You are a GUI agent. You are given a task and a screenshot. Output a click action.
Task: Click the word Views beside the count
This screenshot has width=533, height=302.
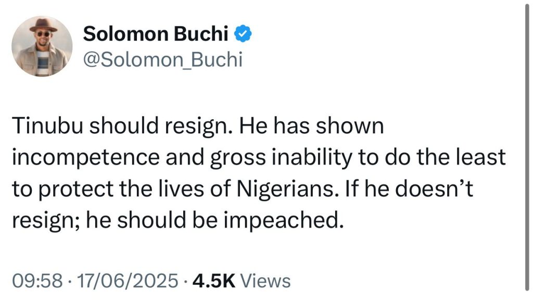click(266, 281)
